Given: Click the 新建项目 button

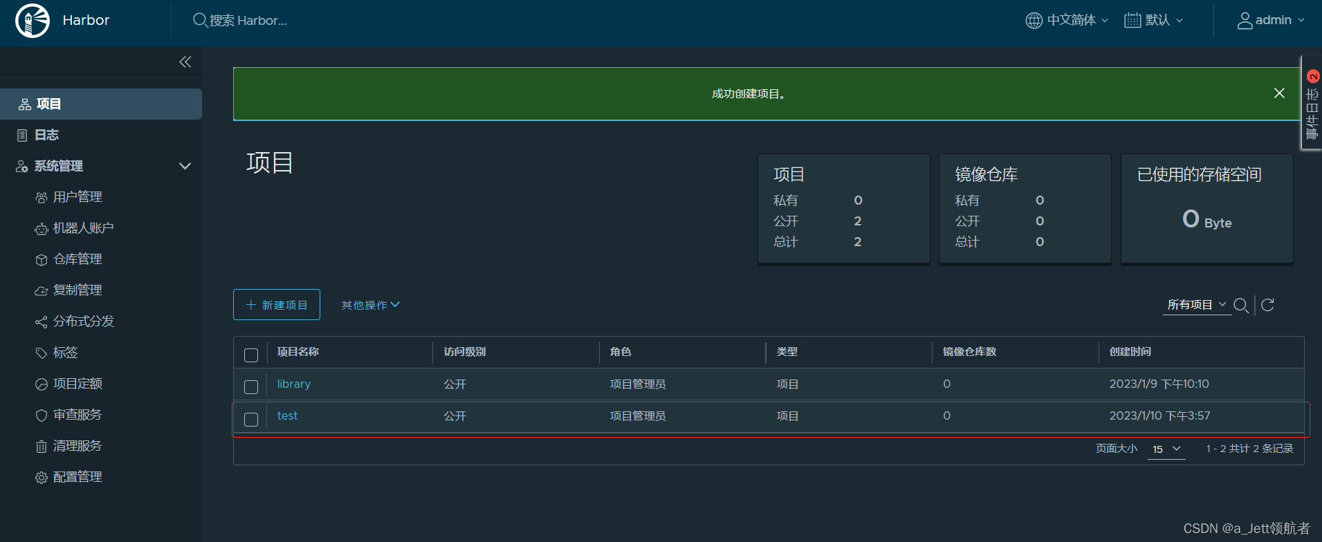Looking at the screenshot, I should pos(277,305).
